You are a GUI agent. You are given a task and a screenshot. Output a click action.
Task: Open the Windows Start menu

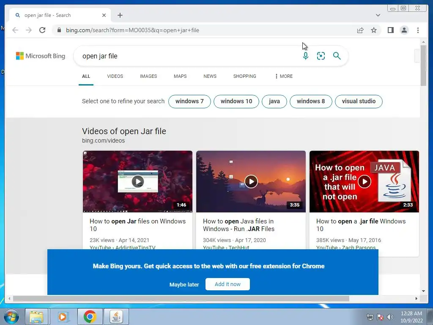[x=11, y=317]
